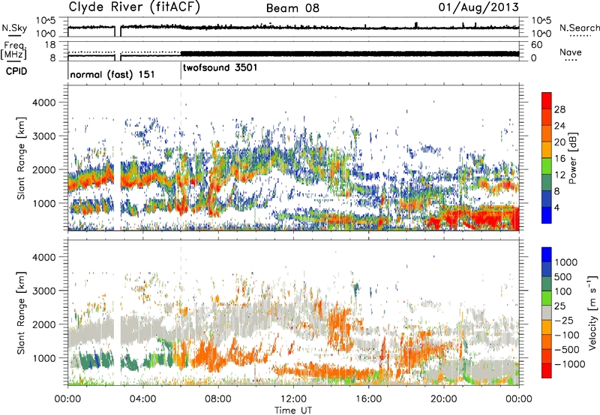Click the gray band of Velocity color bar
This screenshot has width=600, height=415.
pos(547,312)
